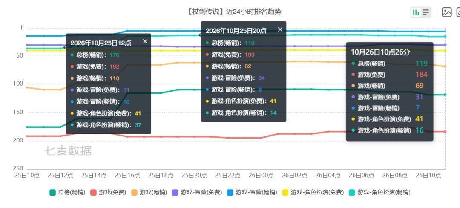460x208 pixels.
Task: Click 游戏-冒险(免费) value 34 in 20点 tooltip
Action: tap(262, 78)
